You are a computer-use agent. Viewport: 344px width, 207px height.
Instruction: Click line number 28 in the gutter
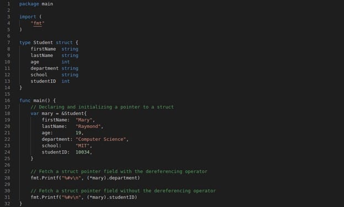point(7,178)
